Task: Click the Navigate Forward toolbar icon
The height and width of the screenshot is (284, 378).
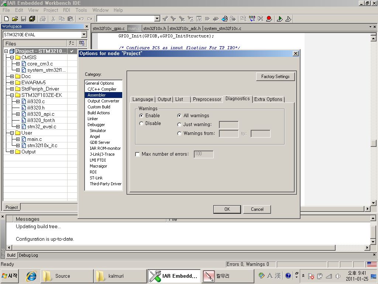Action: (233, 18)
